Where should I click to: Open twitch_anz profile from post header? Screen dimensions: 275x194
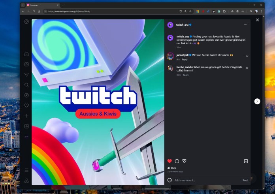click(x=182, y=25)
